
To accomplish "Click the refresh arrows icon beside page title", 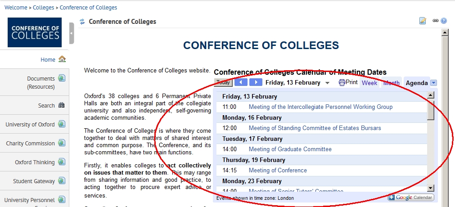I will [x=82, y=22].
